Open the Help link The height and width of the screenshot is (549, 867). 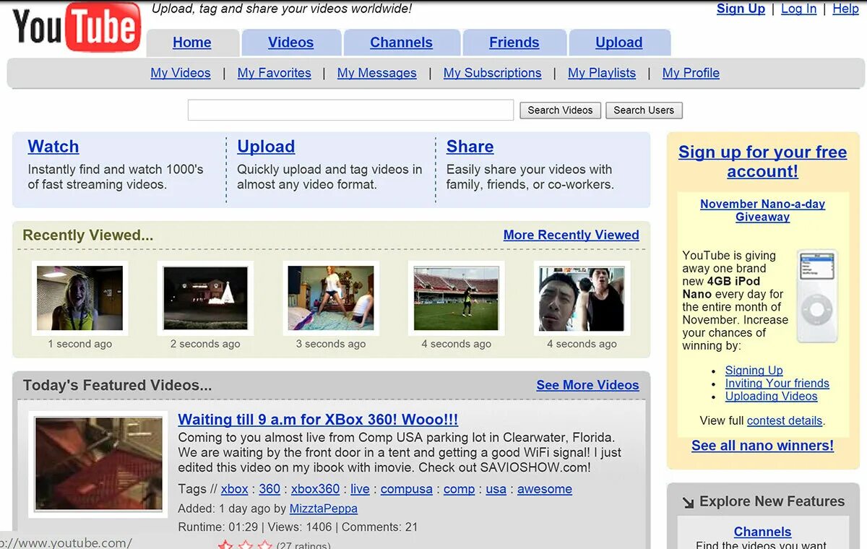(846, 9)
